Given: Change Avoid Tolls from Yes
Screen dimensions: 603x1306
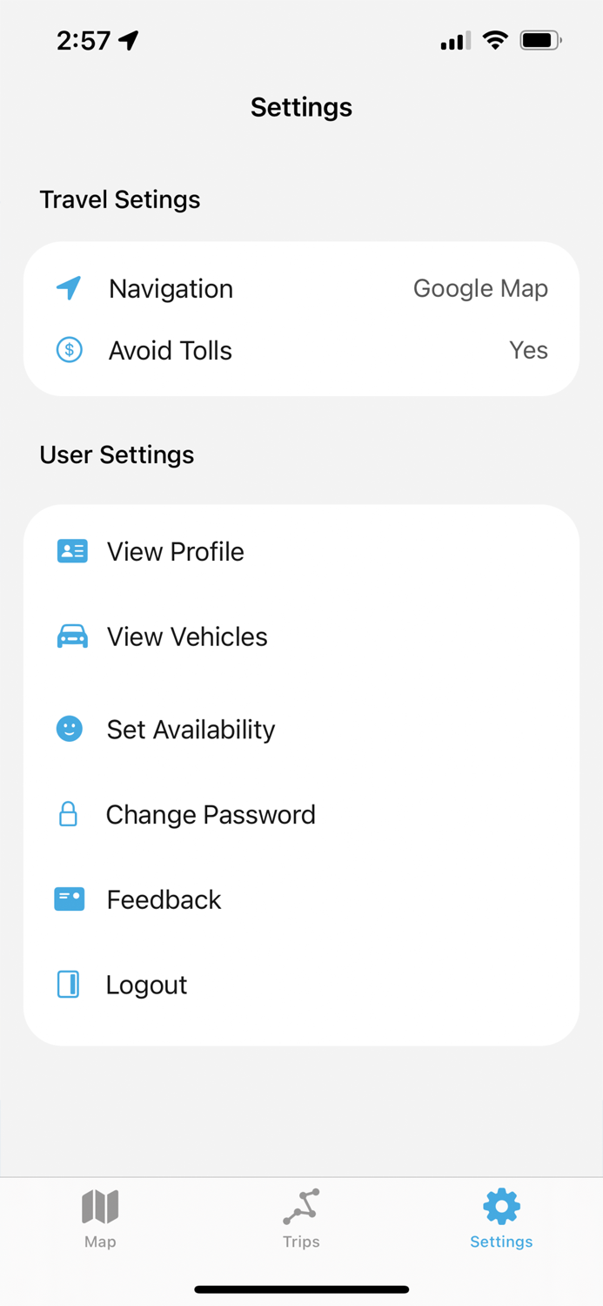Looking at the screenshot, I should coord(528,350).
